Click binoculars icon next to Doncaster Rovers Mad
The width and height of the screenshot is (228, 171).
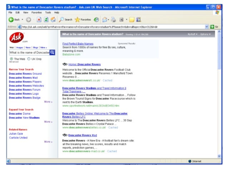coord(65,135)
